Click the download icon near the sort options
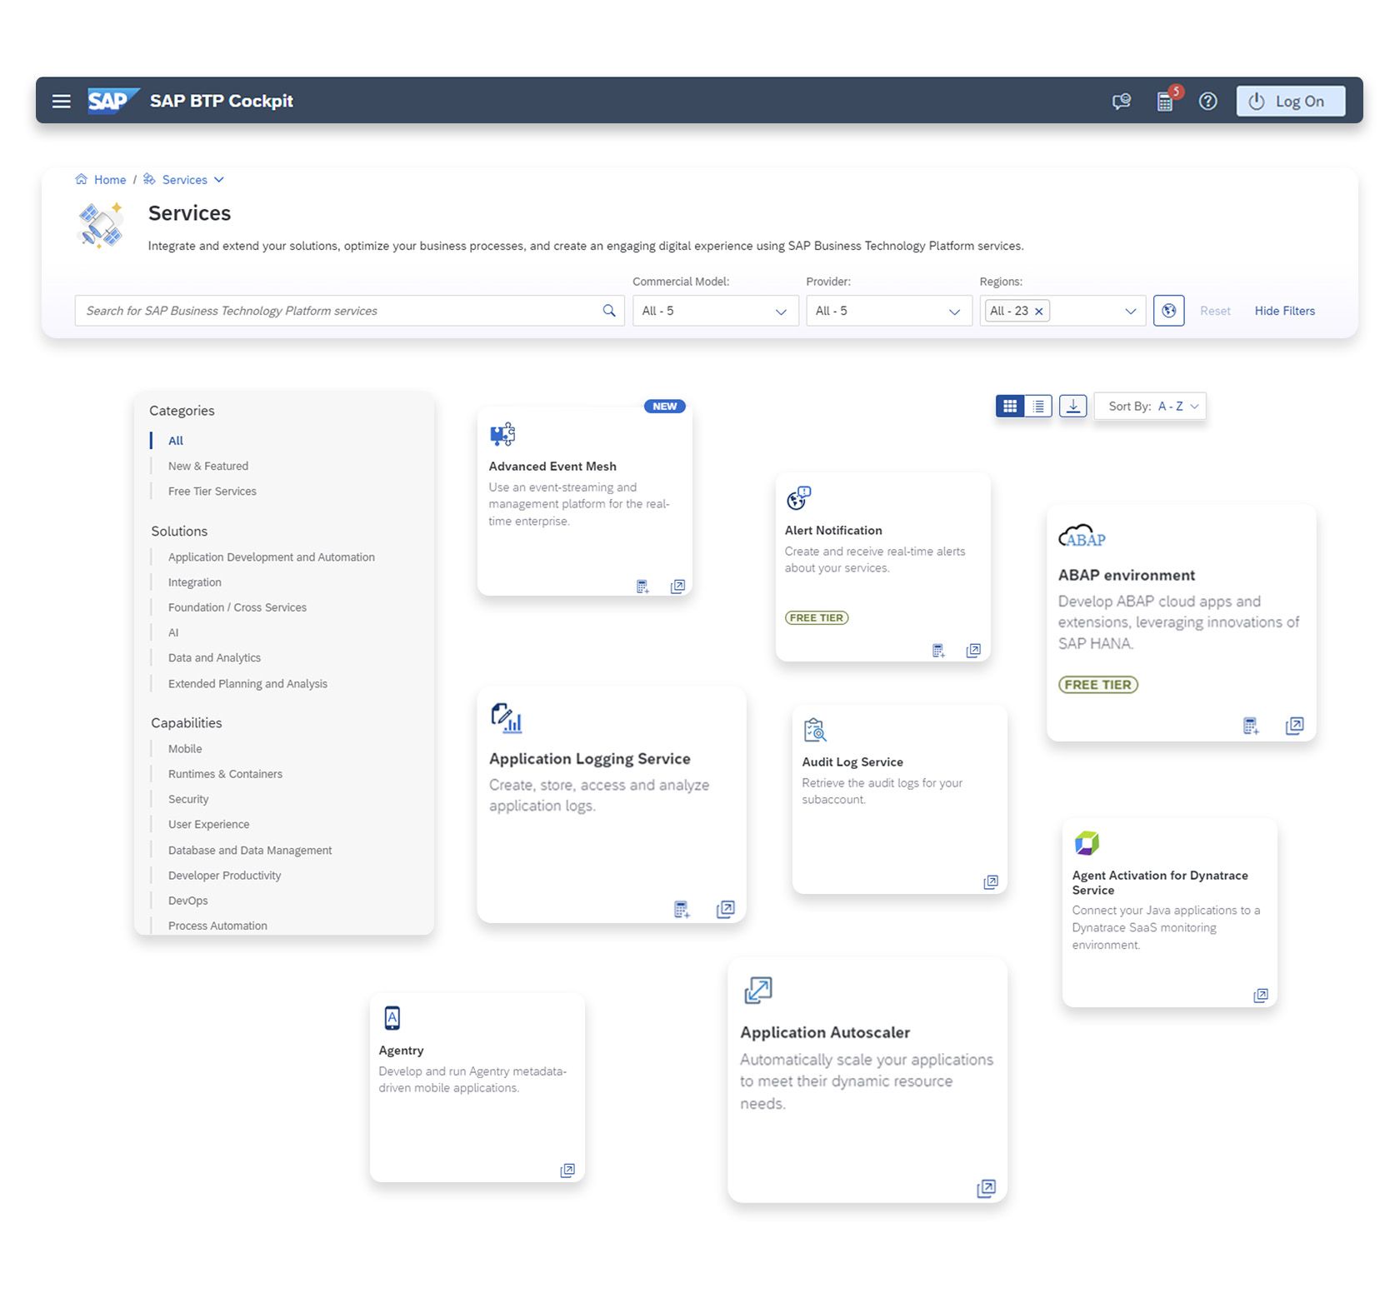This screenshot has height=1298, width=1400. tap(1072, 406)
